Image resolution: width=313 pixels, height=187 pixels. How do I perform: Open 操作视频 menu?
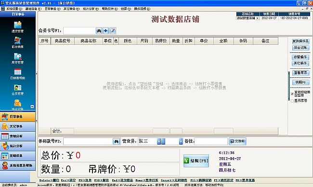pyautogui.click(x=142, y=9)
